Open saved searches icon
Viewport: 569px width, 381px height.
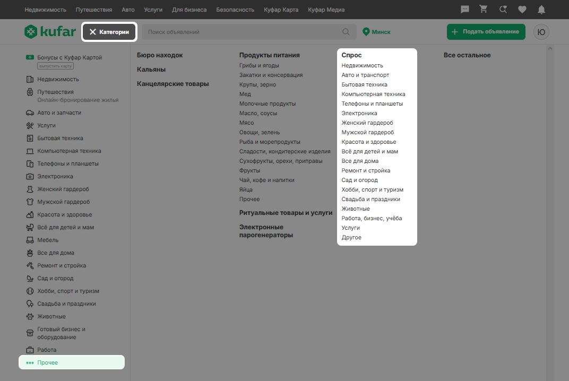pyautogui.click(x=503, y=10)
